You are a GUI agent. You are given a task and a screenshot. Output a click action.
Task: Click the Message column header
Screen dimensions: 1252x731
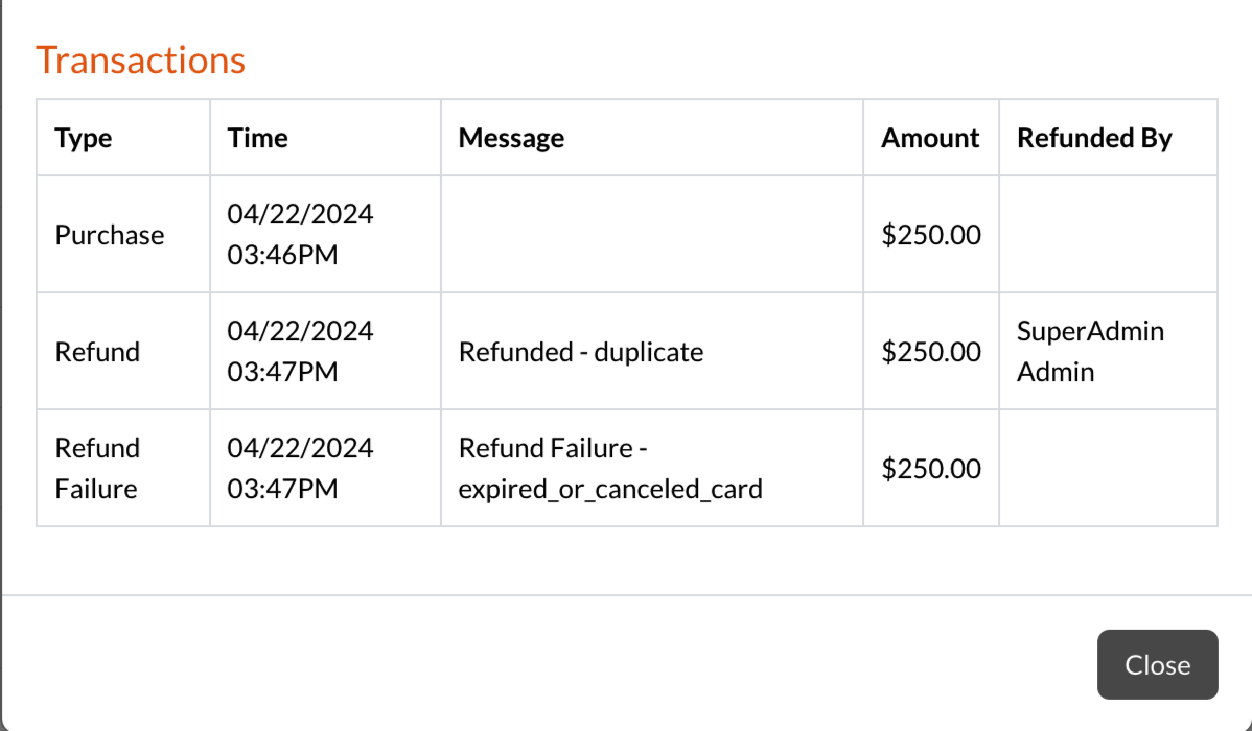[511, 138]
